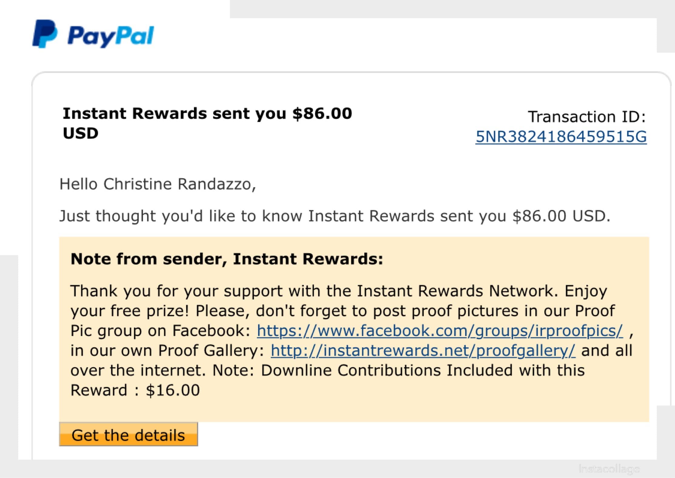Screen dimensions: 675x478
Task: Visit the instantrewards.net proofgallery link
Action: pos(423,351)
